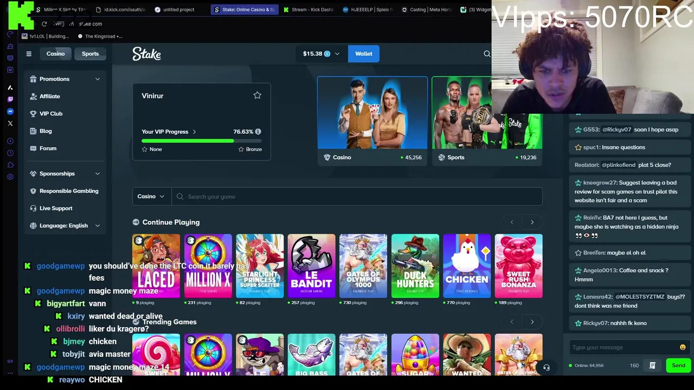Show next Trending Games
Screen dimensions: 694x390
(532, 322)
